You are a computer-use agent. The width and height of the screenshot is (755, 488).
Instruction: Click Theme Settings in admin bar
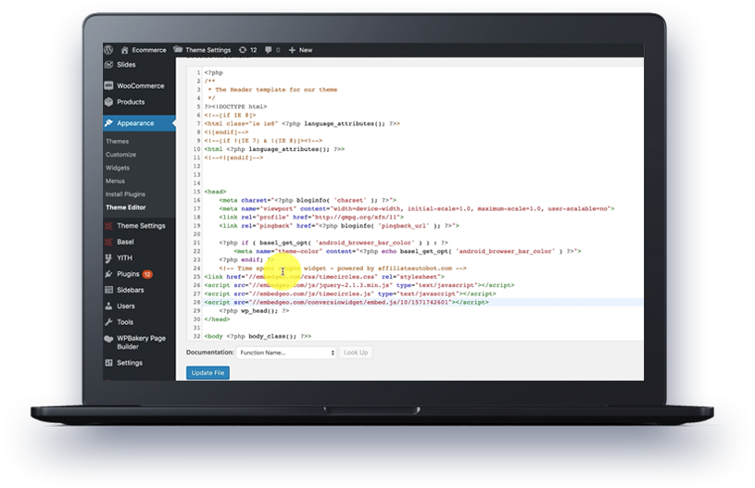pyautogui.click(x=208, y=50)
